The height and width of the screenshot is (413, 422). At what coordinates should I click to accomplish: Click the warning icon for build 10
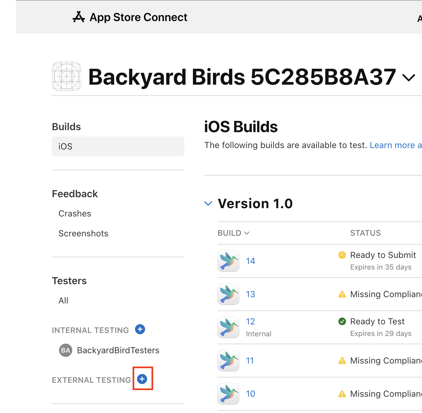click(342, 394)
